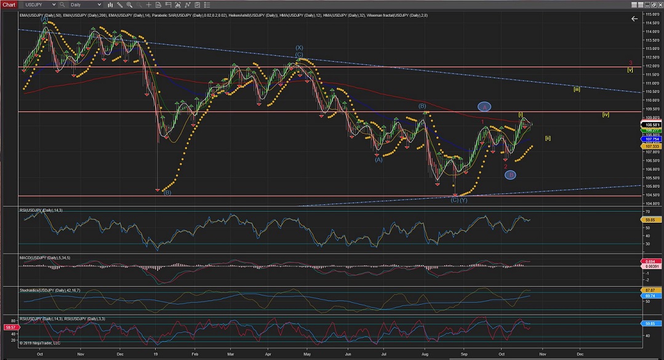Click the blue 59.85 bottom panel tag
Screen dimensions: 664x360
(650, 324)
